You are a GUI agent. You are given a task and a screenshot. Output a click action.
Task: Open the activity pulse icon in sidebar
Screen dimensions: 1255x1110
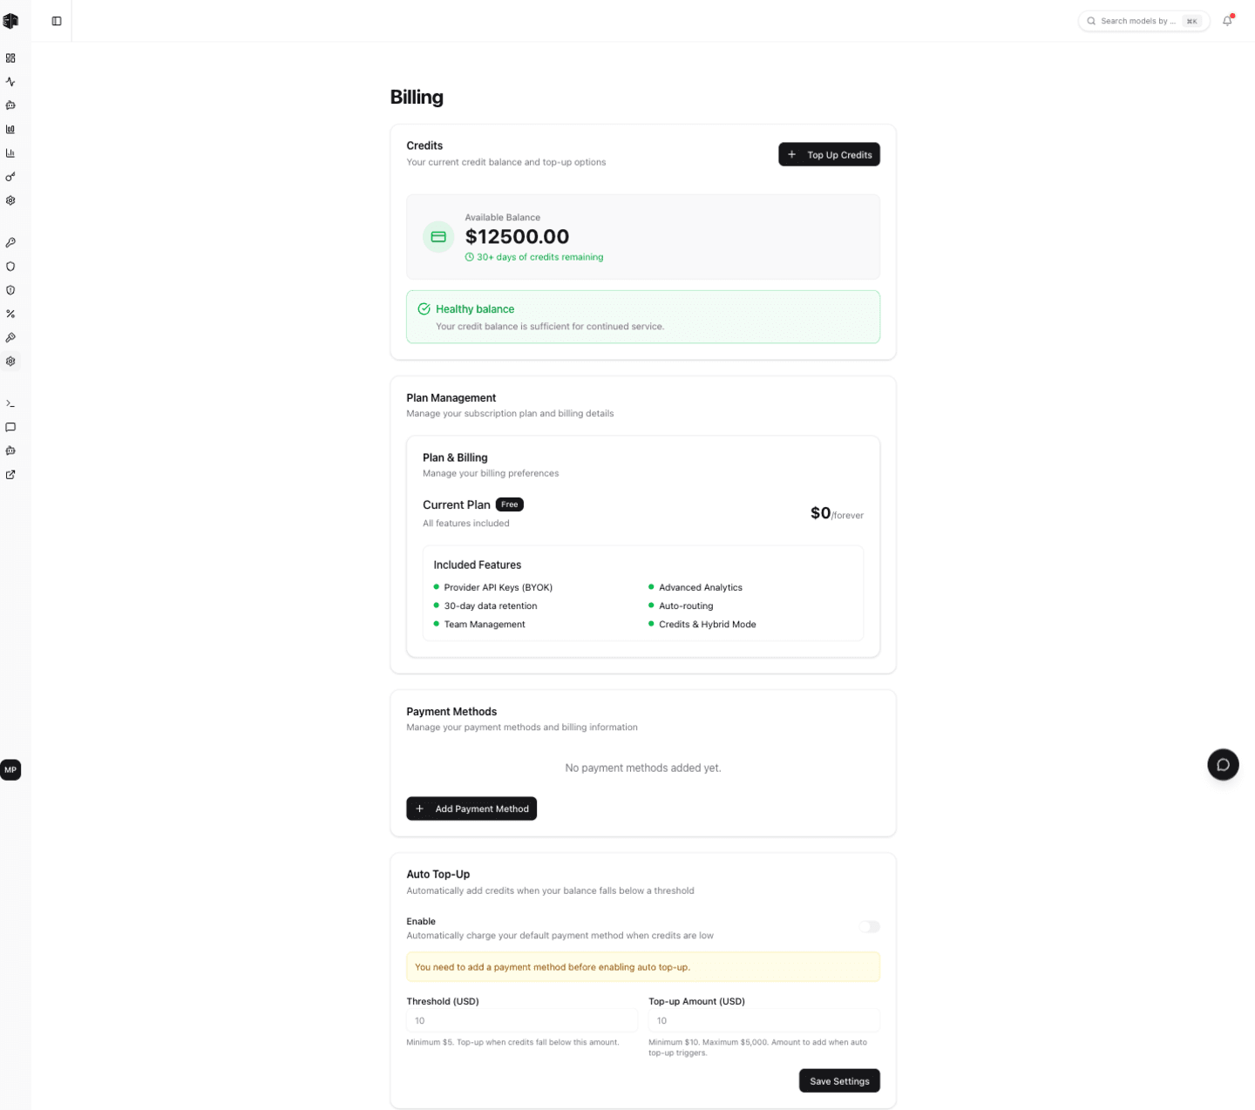click(10, 82)
